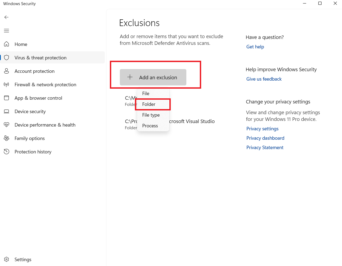Choose File from exclusion menu

[146, 94]
